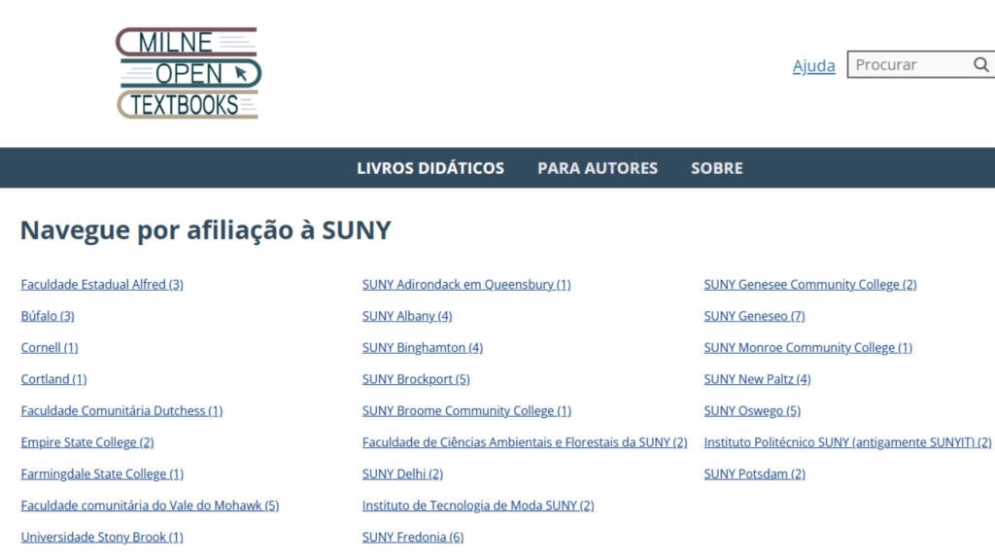
Task: Open the Livros Didáticos menu
Action: [430, 168]
